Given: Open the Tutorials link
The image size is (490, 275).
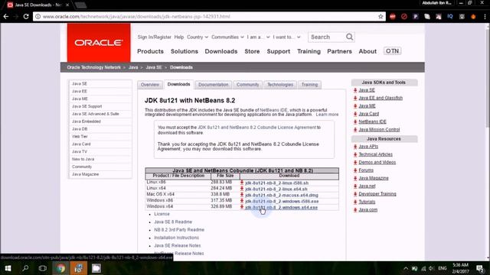Looking at the screenshot, I should click(x=367, y=202).
